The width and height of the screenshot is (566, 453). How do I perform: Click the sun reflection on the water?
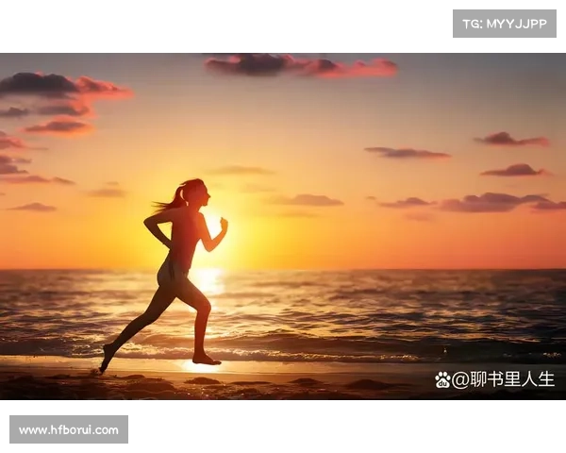[208, 281]
